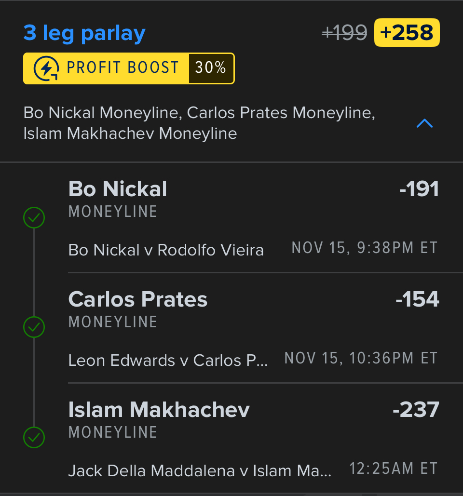Screen dimensions: 463x496
Task: Collapse the parlay details with the blue chevron
Action: tap(424, 124)
